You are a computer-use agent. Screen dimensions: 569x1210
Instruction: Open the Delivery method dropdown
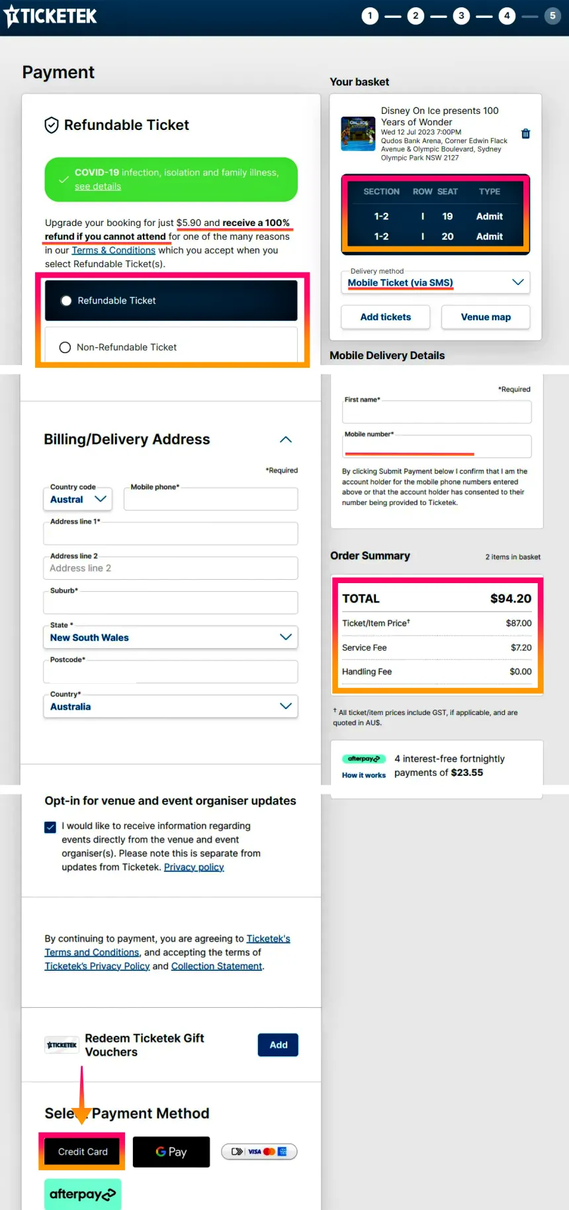click(x=436, y=282)
